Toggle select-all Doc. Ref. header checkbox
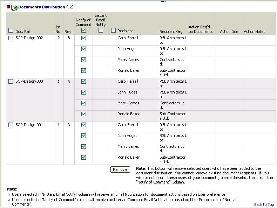277x208 pixels. [x=11, y=30]
